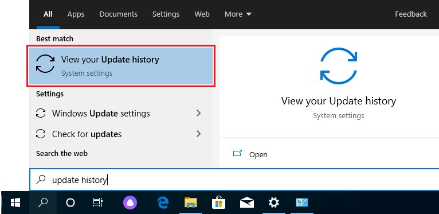Image resolution: width=439 pixels, height=214 pixels.
Task: Launch the purple Alice assistant icon
Action: (x=130, y=203)
